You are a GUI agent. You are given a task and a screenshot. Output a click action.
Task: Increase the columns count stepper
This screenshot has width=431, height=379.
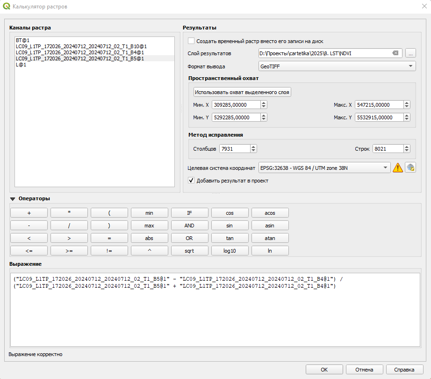click(253, 147)
